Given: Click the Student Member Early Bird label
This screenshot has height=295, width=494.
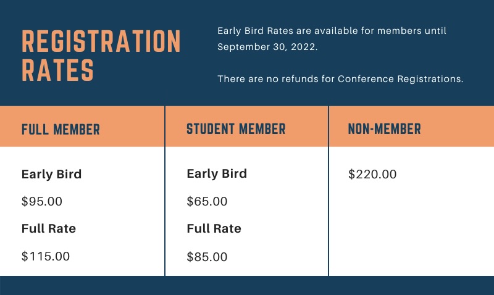Looking at the screenshot, I should [x=217, y=173].
